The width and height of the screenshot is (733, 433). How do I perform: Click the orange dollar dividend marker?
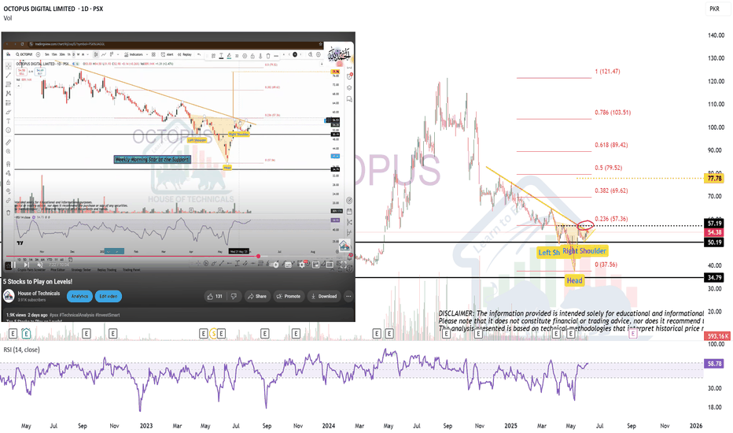[213, 333]
